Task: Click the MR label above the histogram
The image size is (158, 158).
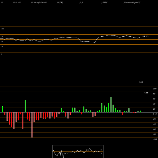Action: point(141,82)
